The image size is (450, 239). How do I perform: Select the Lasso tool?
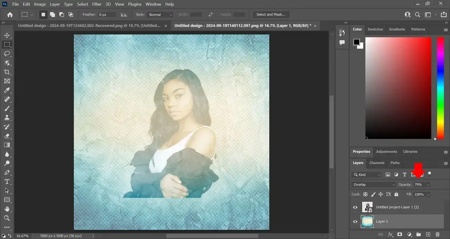point(7,54)
